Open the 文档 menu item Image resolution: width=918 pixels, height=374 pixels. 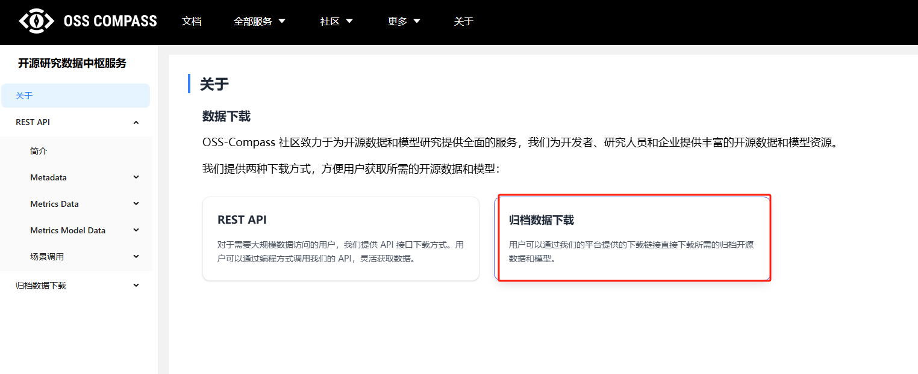[192, 22]
